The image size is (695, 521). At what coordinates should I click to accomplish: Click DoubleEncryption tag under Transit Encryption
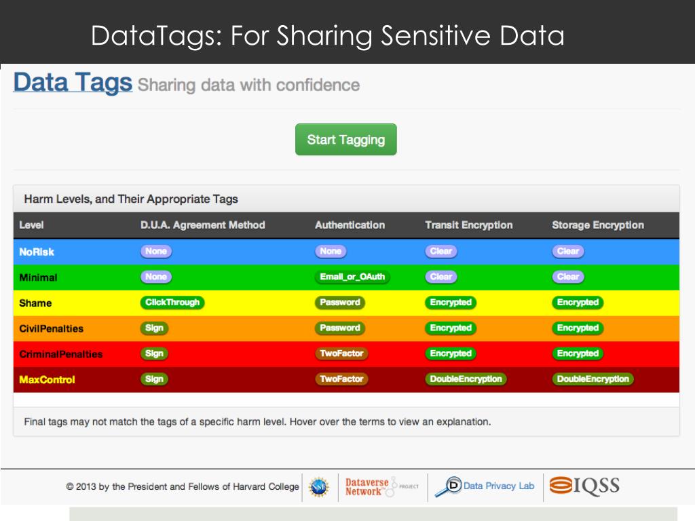[x=466, y=379]
